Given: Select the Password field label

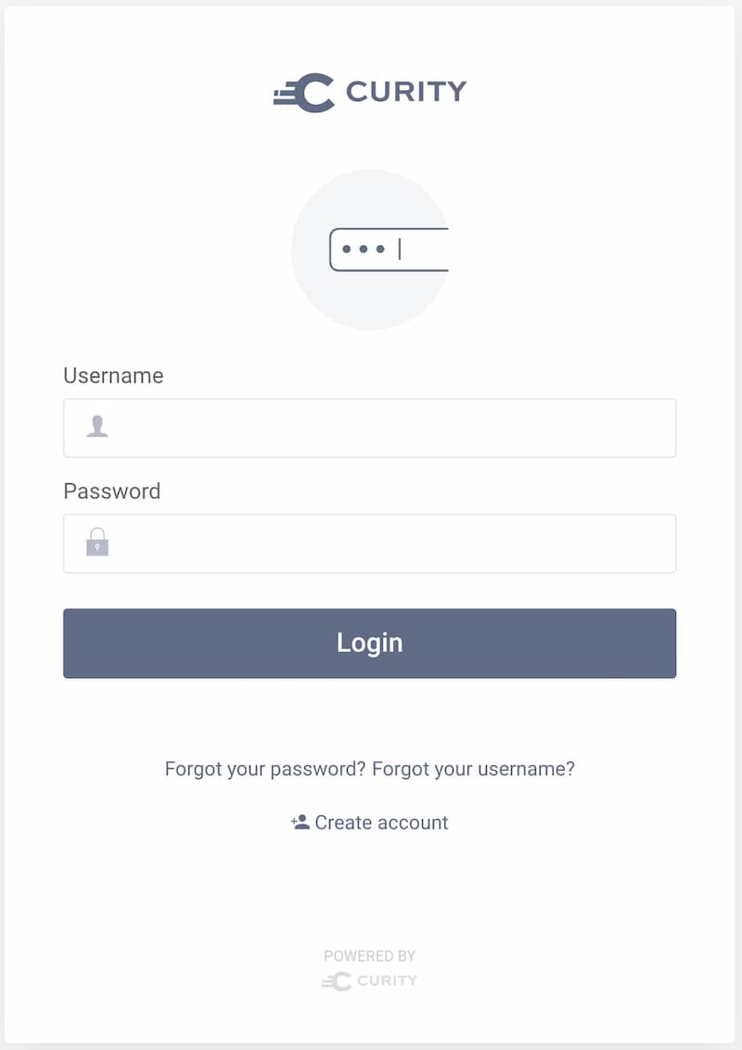Looking at the screenshot, I should 111,492.
